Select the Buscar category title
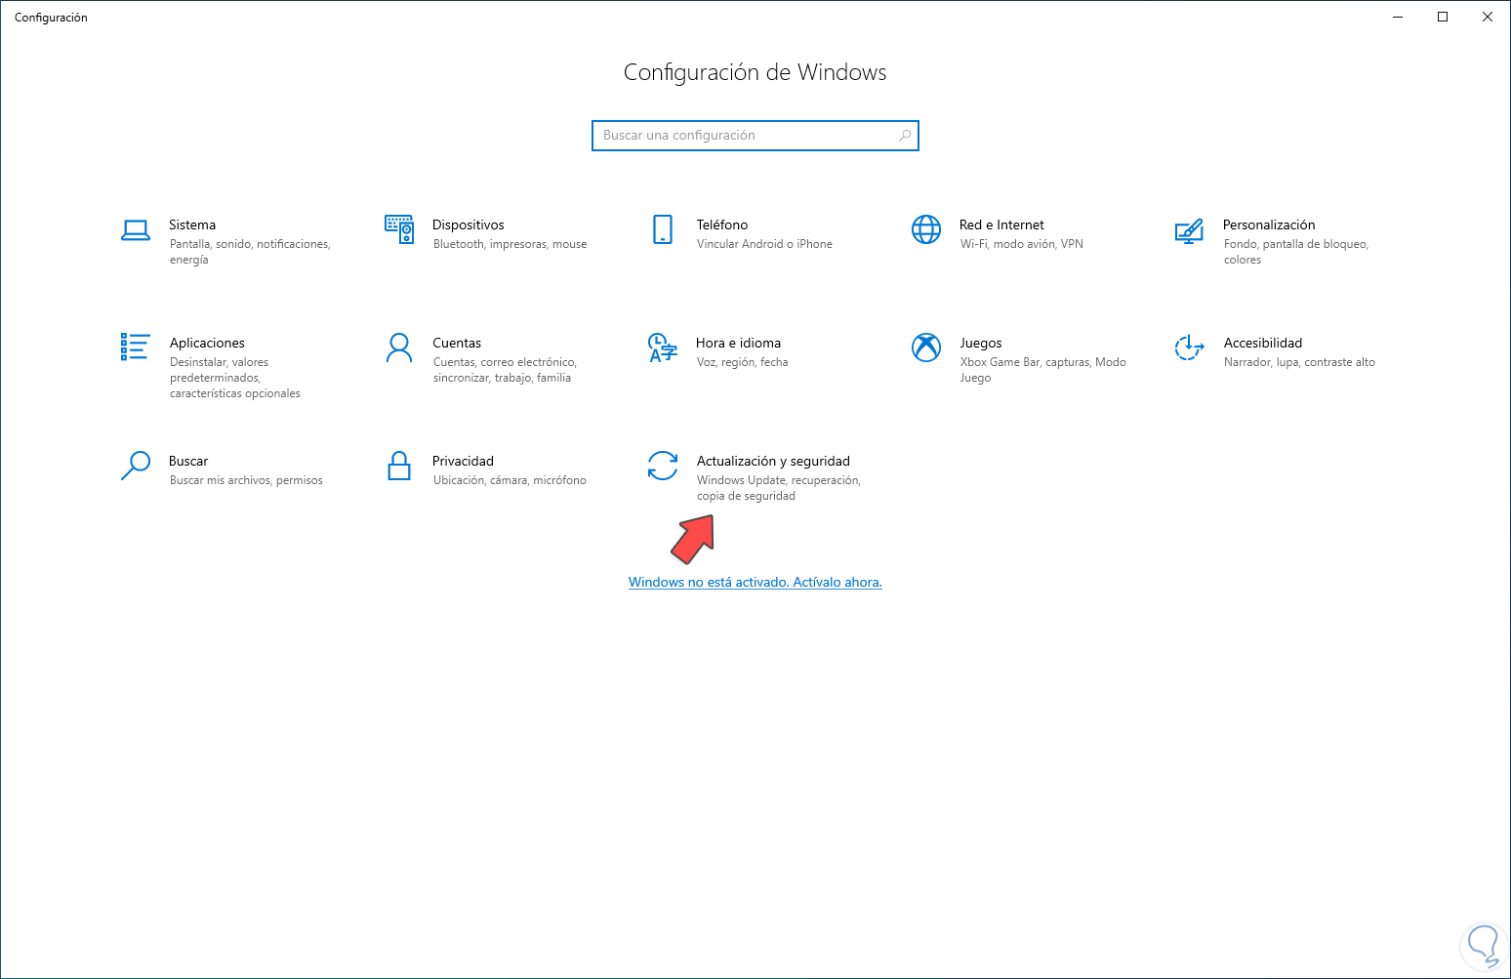Viewport: 1511px width, 979px height. [x=188, y=461]
